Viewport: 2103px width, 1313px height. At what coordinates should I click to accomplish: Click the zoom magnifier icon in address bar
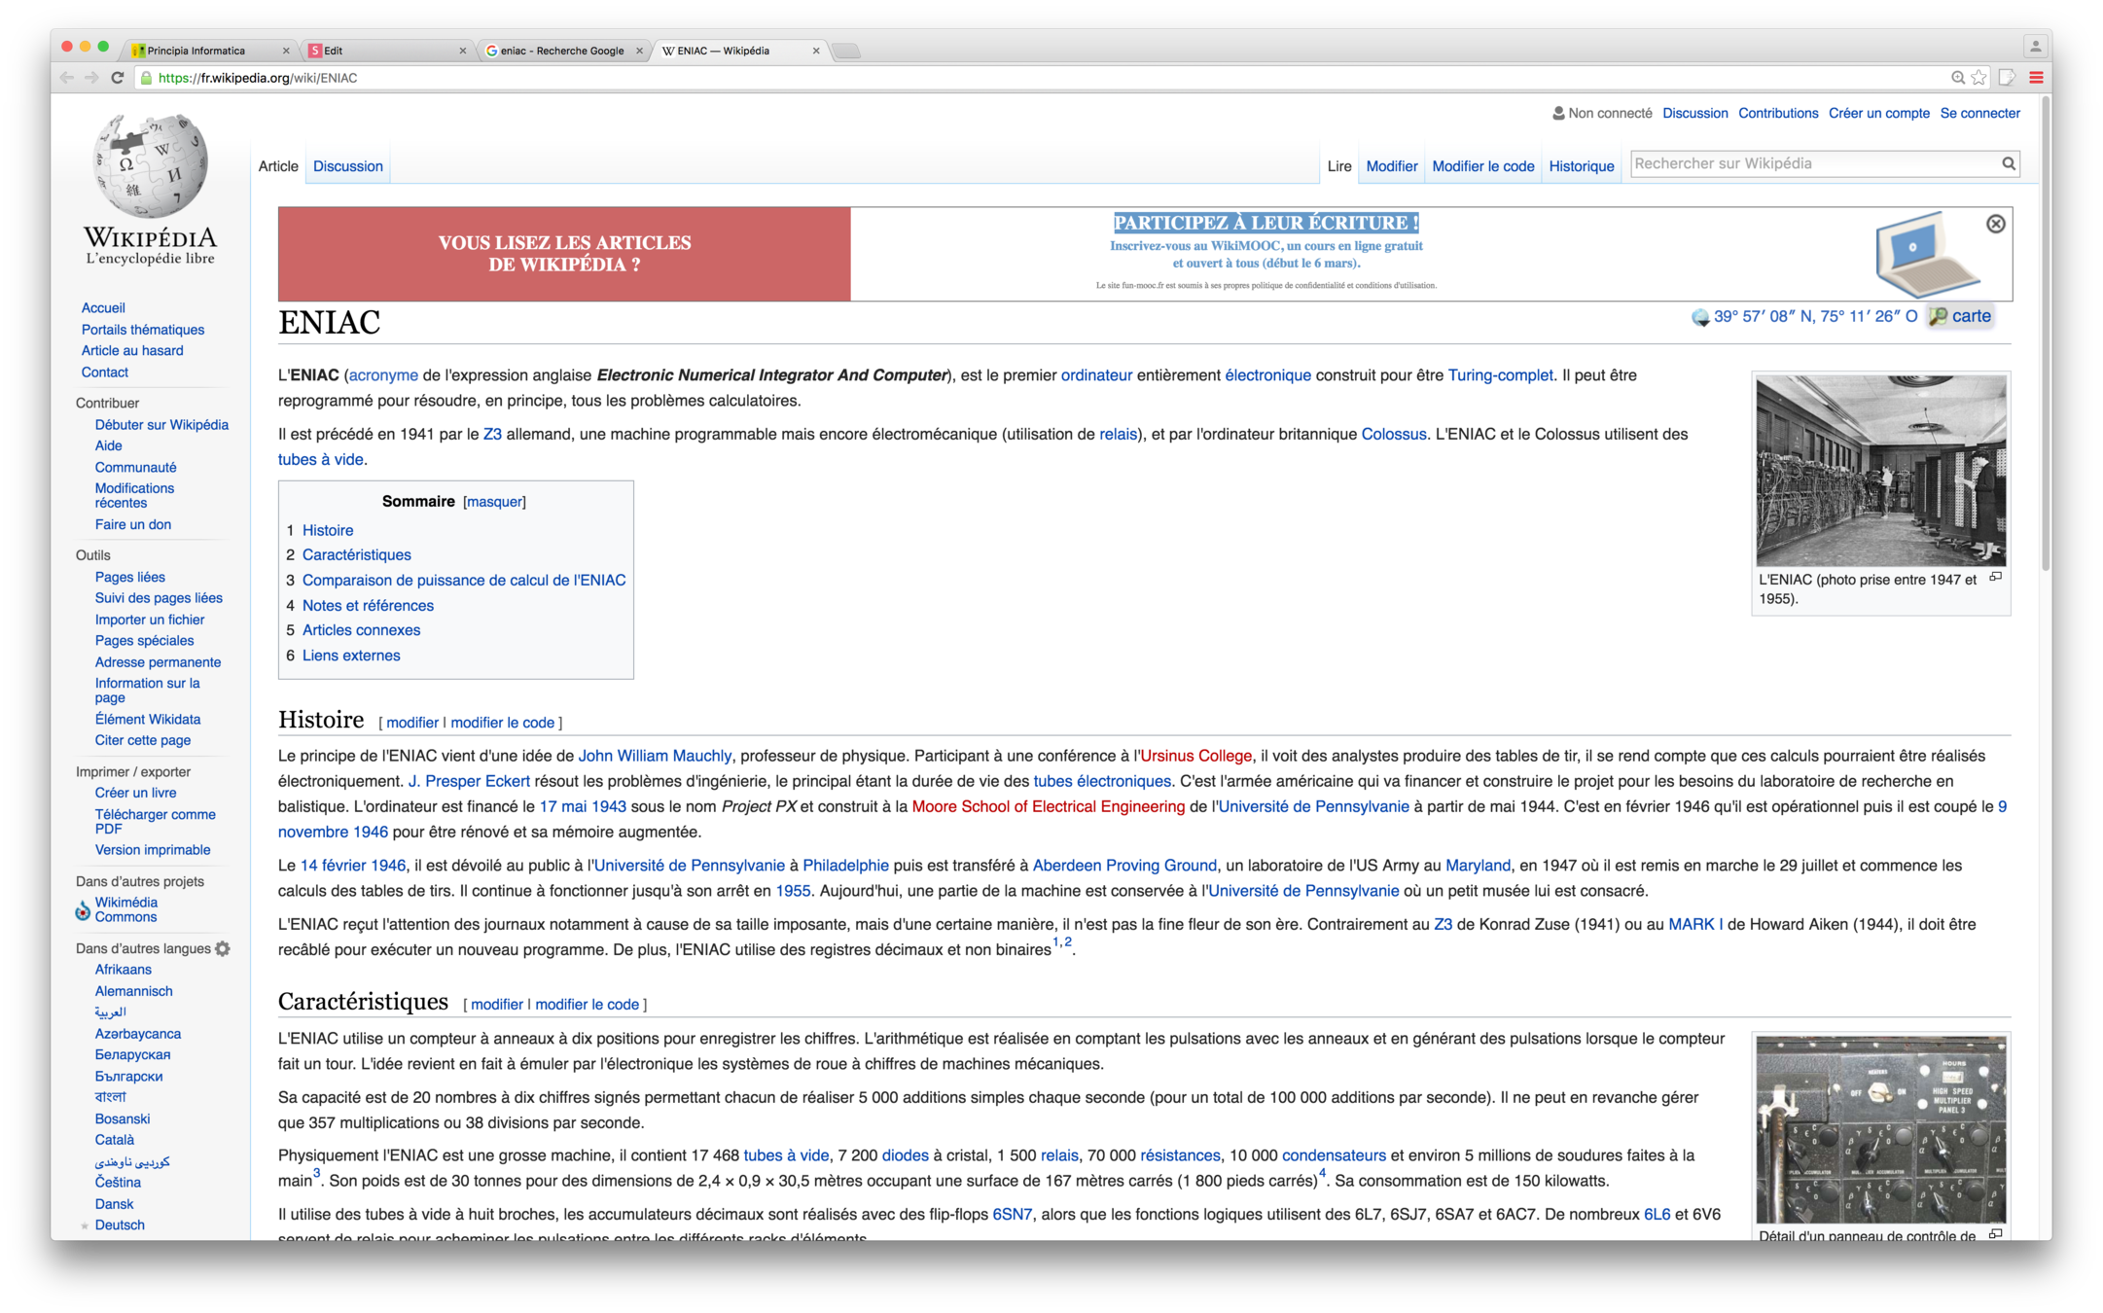pyautogui.click(x=1957, y=78)
